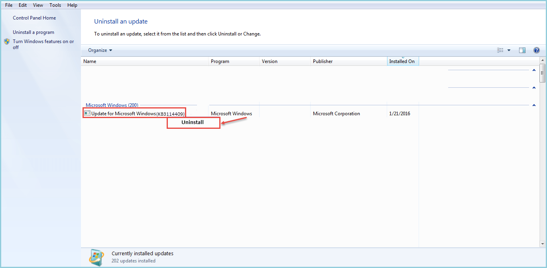
Task: Open the Edit menu
Action: point(23,5)
